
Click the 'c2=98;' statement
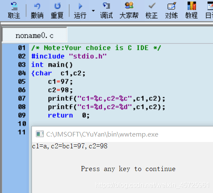tap(60, 90)
